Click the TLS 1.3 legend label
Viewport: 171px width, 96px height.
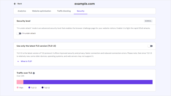34,88
